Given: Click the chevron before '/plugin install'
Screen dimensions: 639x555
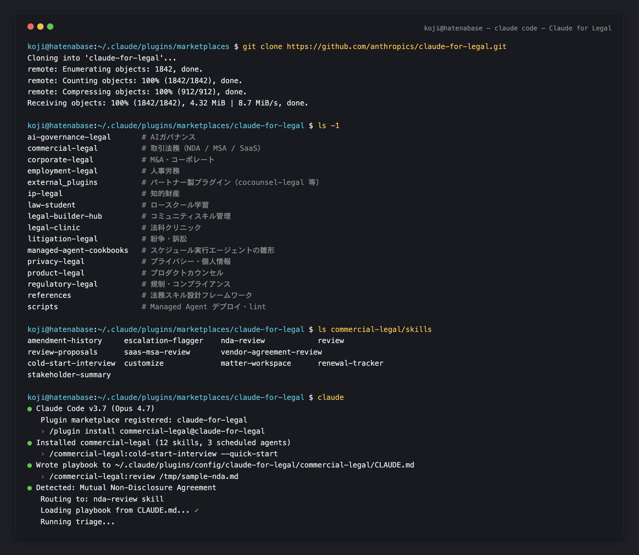Looking at the screenshot, I should coord(43,431).
